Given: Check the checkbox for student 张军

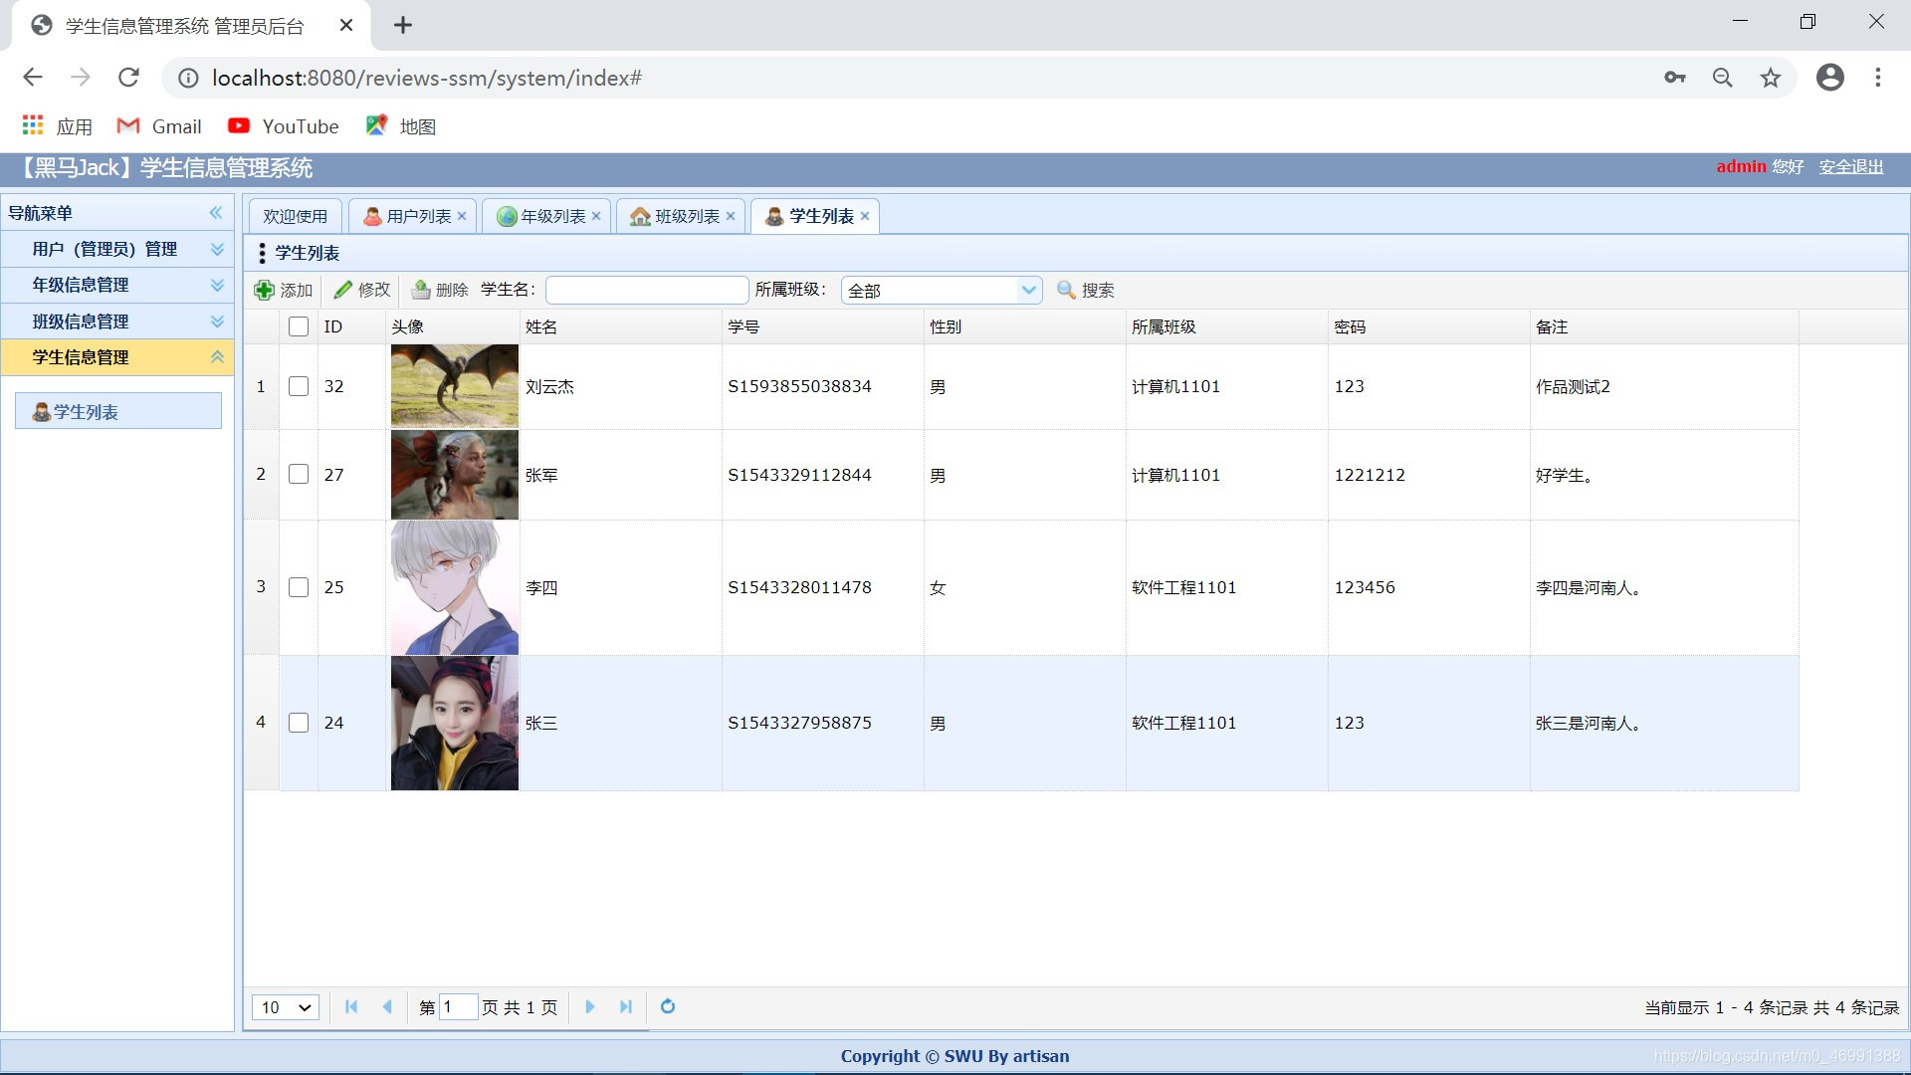Looking at the screenshot, I should (x=299, y=474).
